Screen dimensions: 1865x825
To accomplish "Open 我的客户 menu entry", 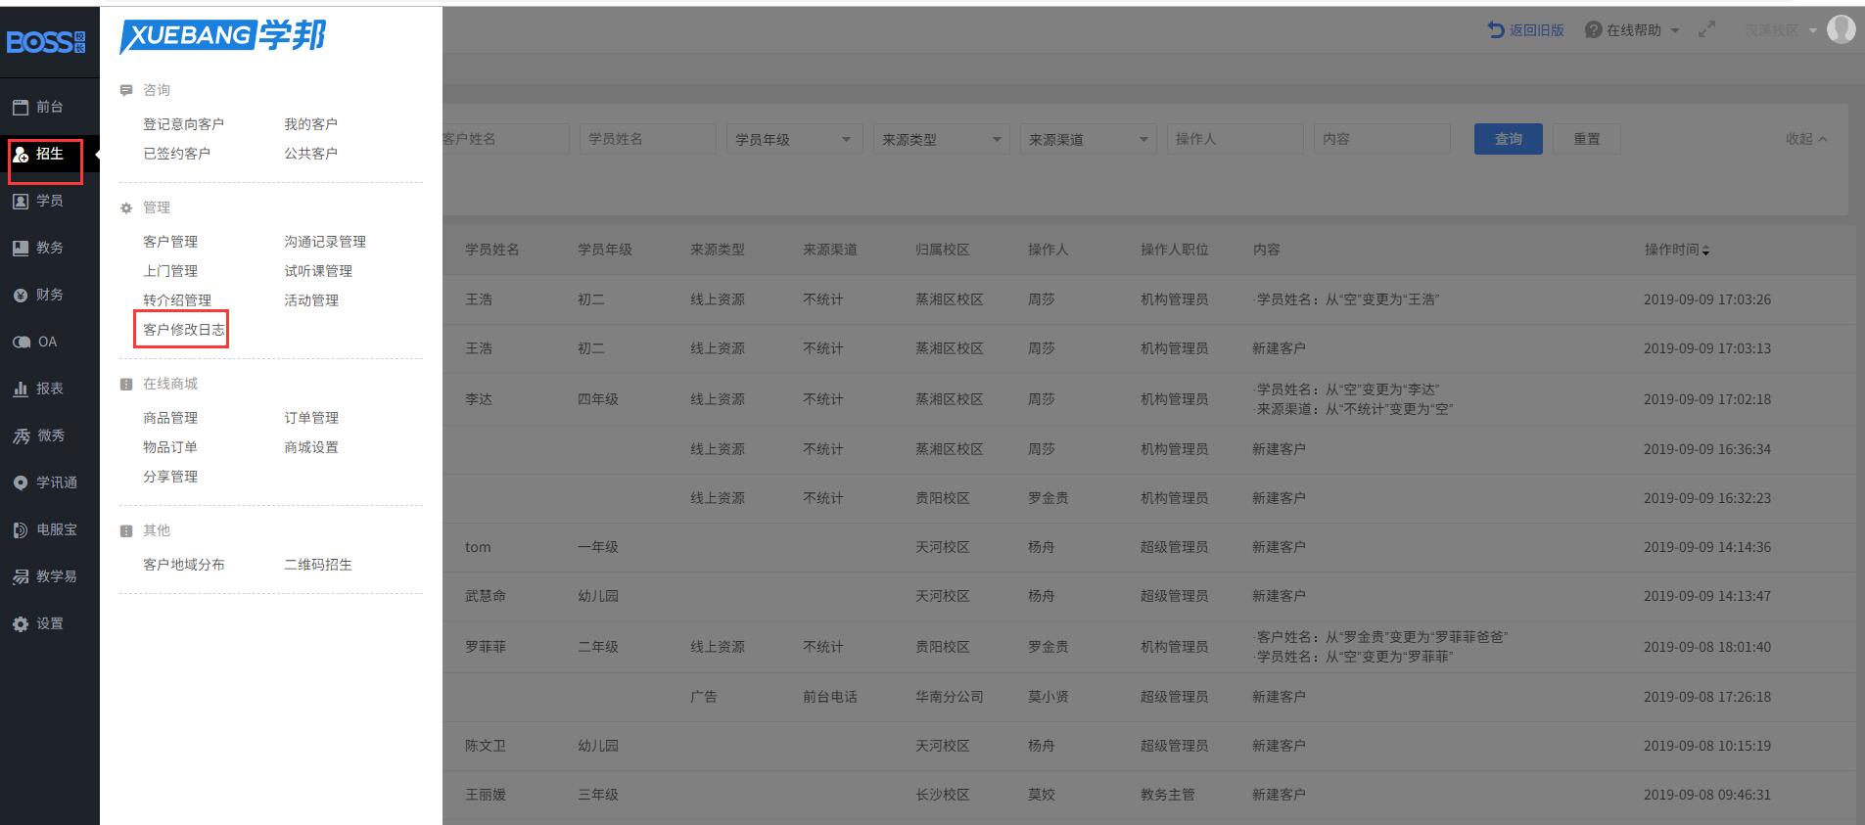I will point(310,124).
